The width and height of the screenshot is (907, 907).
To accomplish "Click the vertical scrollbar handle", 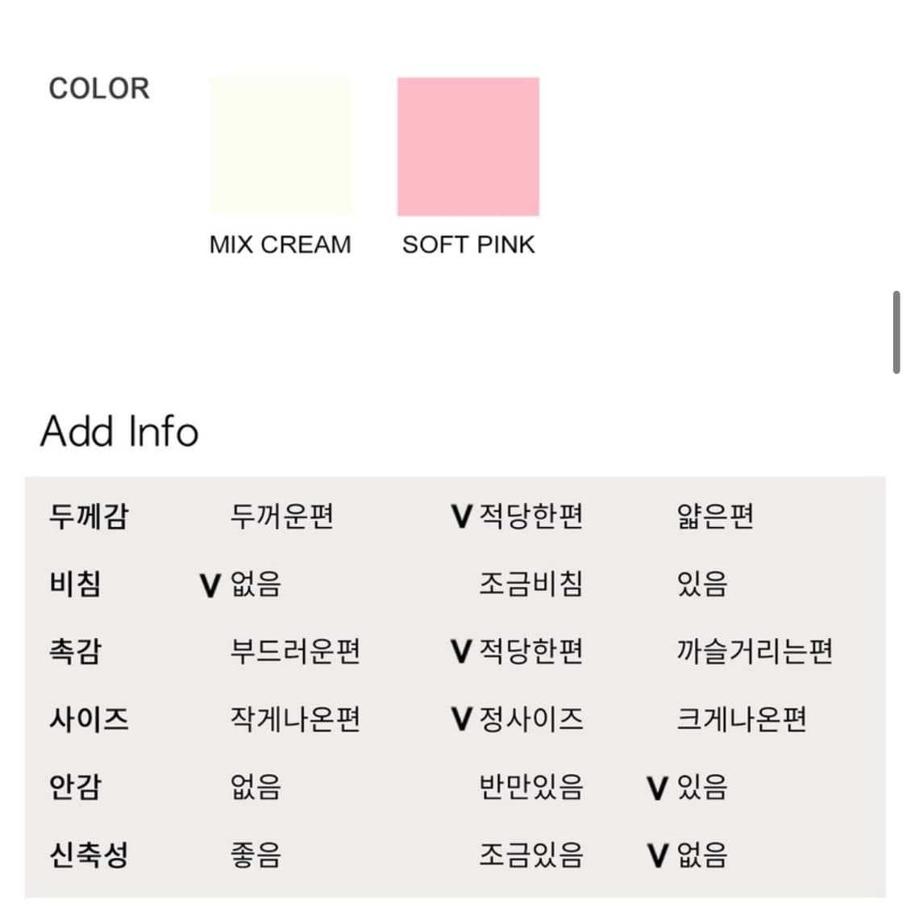I will click(x=896, y=332).
